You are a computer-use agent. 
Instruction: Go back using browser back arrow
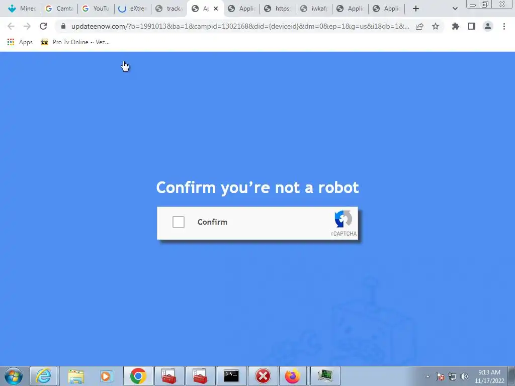[11, 26]
